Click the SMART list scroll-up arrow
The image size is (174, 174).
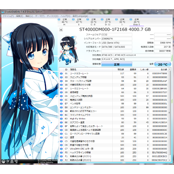(x=169, y=69)
